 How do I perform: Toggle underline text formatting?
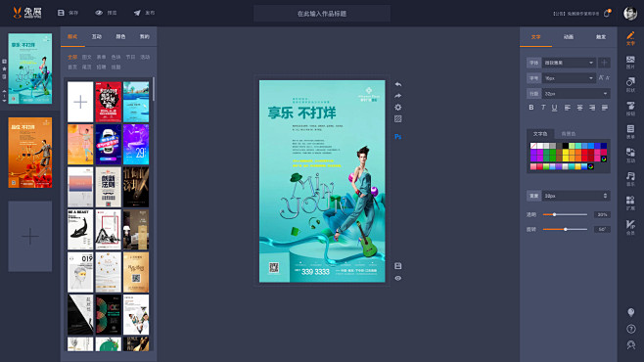click(555, 108)
